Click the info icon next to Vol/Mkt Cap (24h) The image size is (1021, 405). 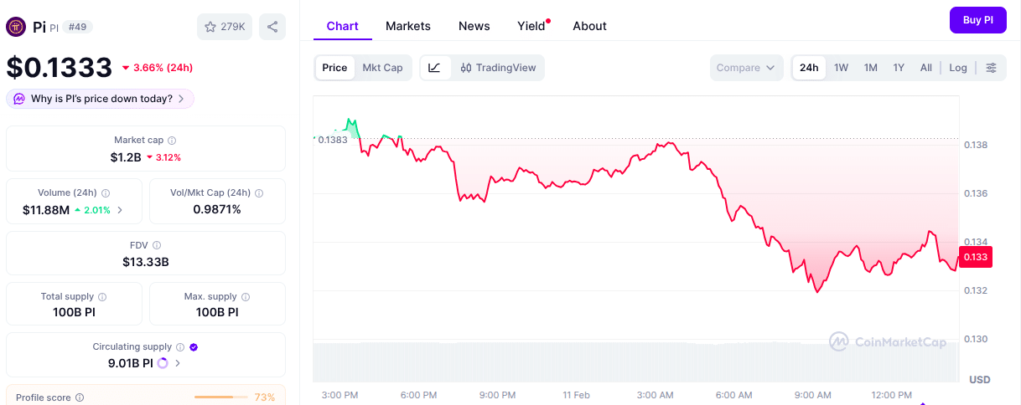coord(258,193)
